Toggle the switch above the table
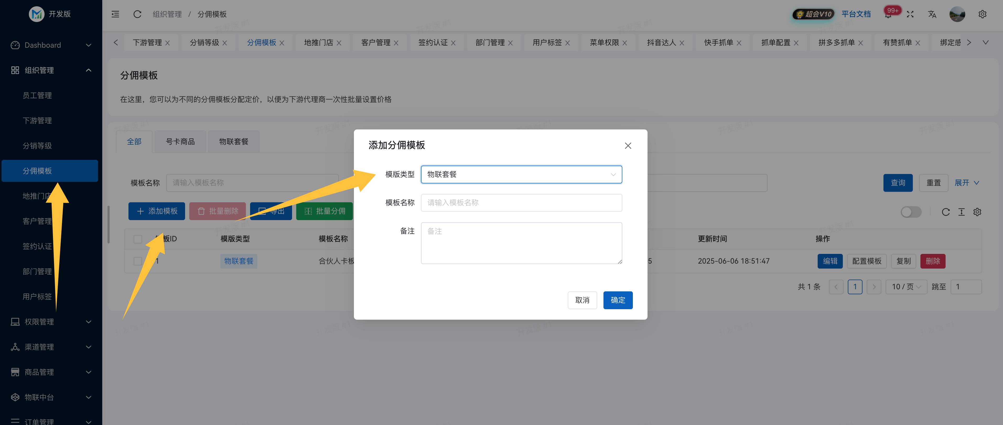The height and width of the screenshot is (425, 1003). pos(911,212)
